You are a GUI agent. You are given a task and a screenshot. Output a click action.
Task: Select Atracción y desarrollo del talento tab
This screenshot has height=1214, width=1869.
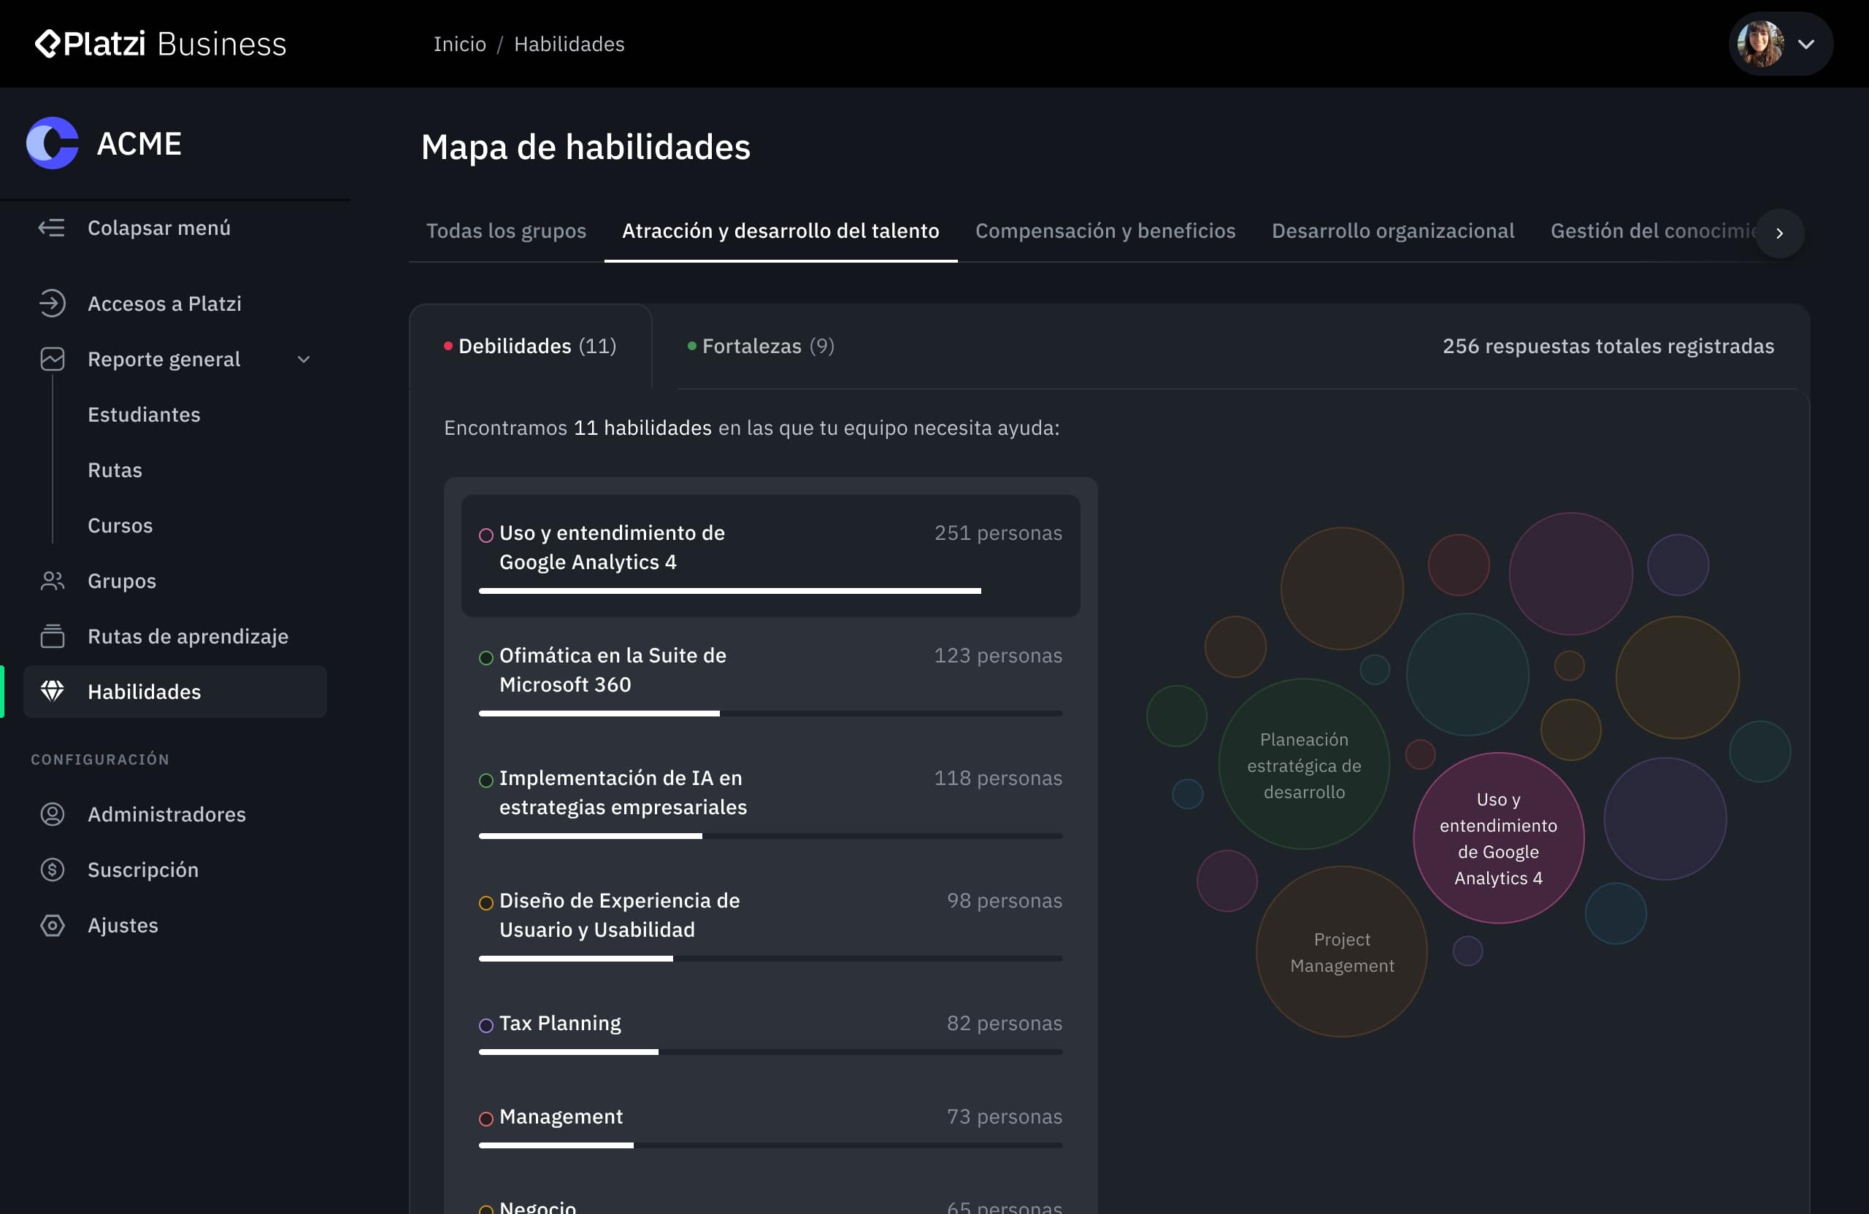[780, 231]
